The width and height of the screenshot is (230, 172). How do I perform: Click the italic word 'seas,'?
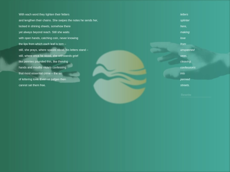[x=184, y=56]
